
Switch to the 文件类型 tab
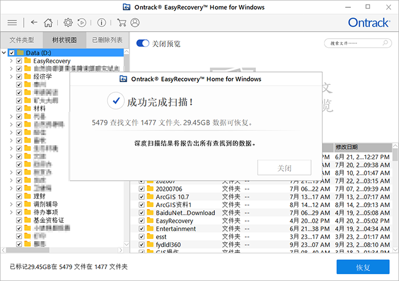coord(22,40)
